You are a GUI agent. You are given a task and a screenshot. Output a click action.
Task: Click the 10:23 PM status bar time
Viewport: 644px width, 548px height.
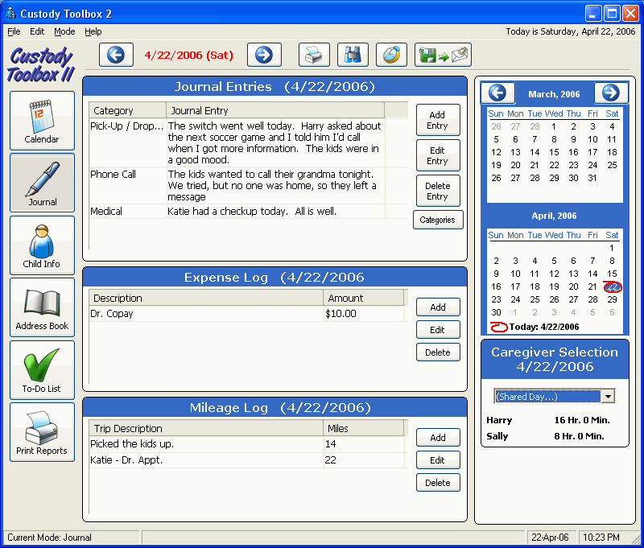pos(601,538)
